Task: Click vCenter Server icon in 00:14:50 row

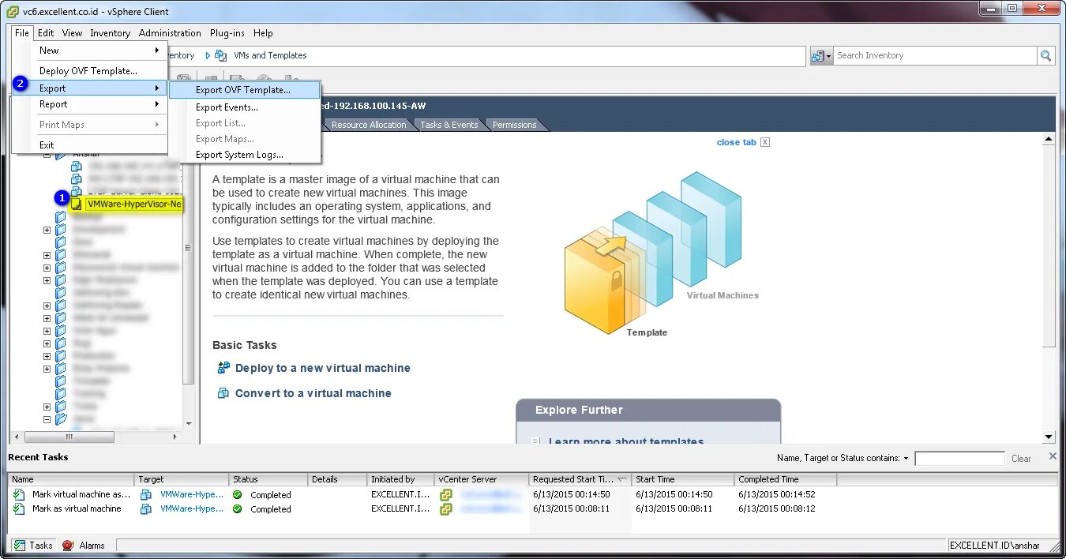Action: click(446, 495)
